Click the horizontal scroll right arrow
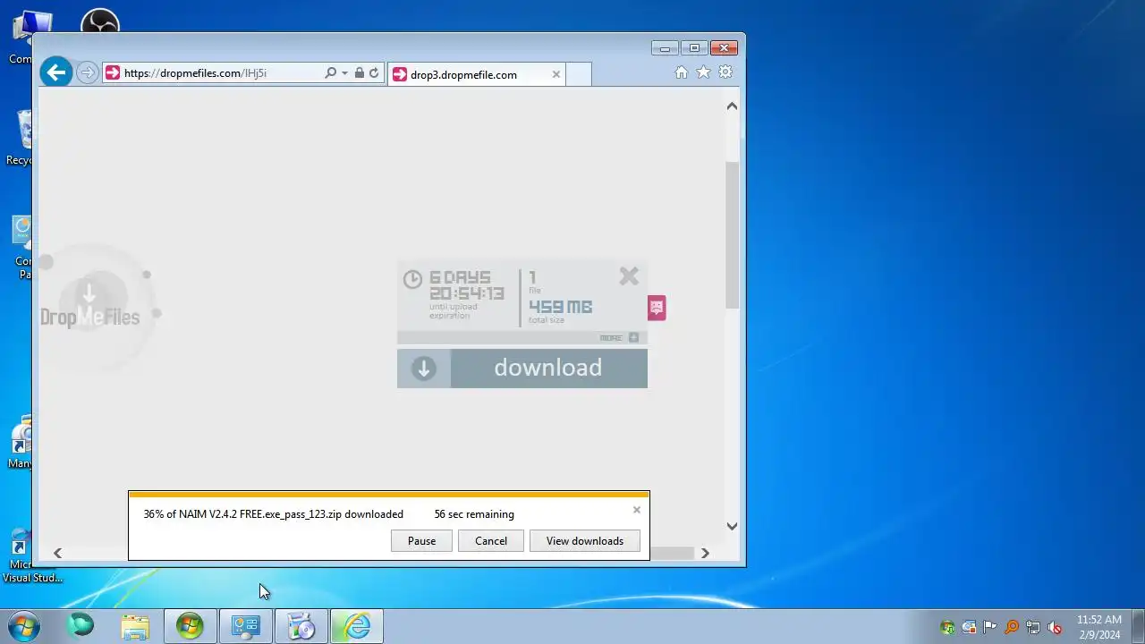 click(705, 553)
